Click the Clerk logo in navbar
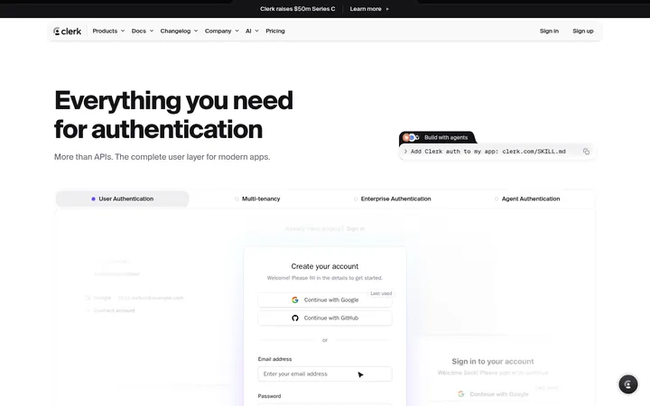 click(67, 31)
